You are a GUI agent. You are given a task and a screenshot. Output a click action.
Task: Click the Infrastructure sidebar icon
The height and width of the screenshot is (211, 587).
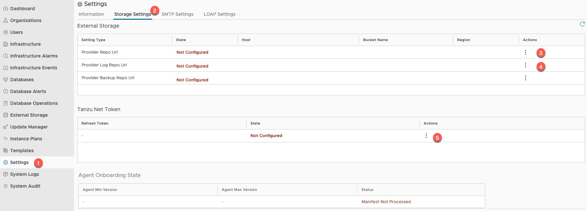(6, 44)
